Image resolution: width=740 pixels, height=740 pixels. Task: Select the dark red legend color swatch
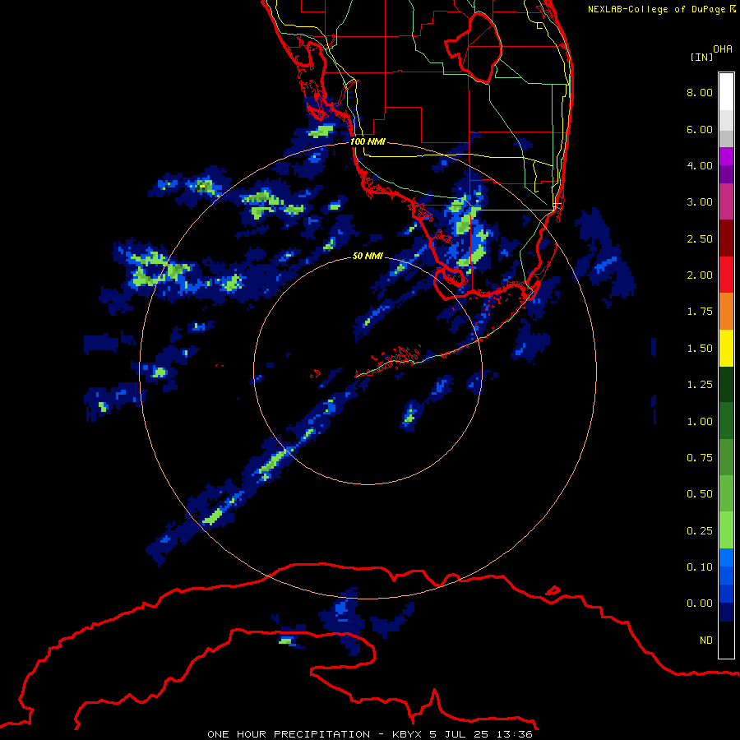coord(726,238)
